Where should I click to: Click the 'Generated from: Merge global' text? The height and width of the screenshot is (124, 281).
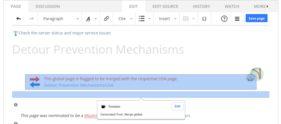tap(121, 114)
